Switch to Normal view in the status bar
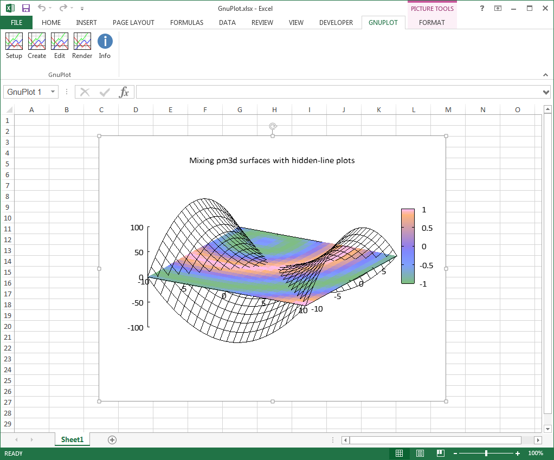 (x=400, y=453)
